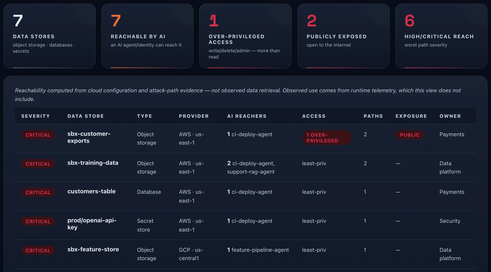Open the sbx-training-data data store
Screen dimensions: 491x272
[93, 163]
